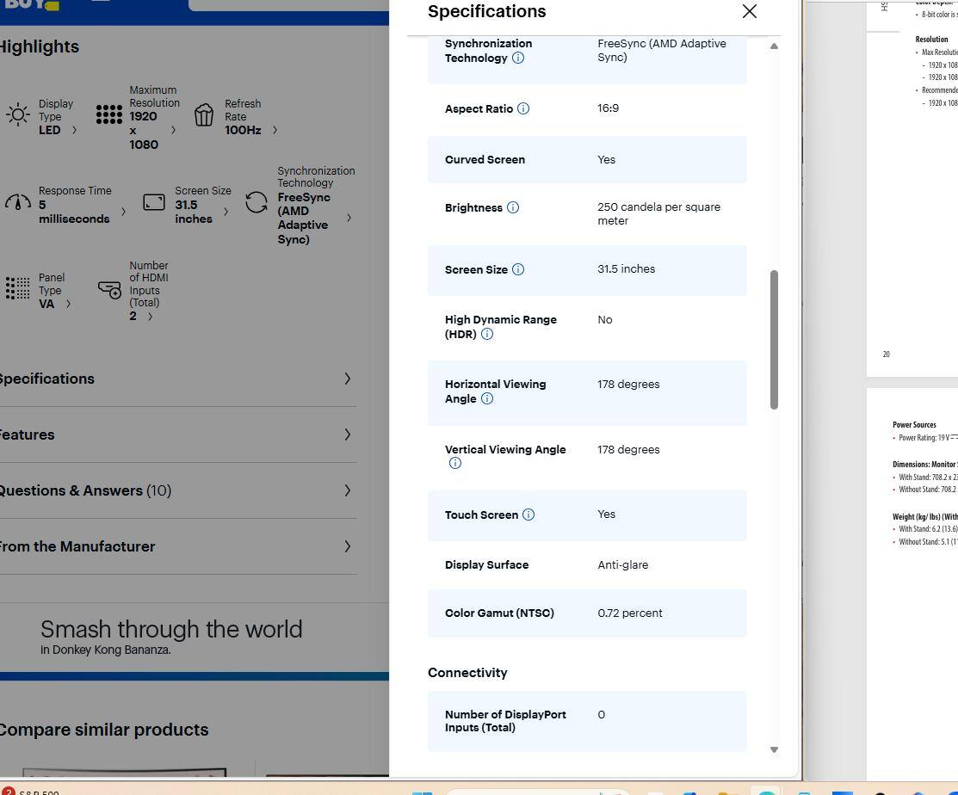
Task: Show High Dynamic Range info icon
Action: click(487, 334)
